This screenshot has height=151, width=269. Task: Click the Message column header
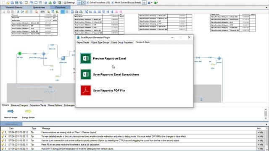(x=46, y=128)
